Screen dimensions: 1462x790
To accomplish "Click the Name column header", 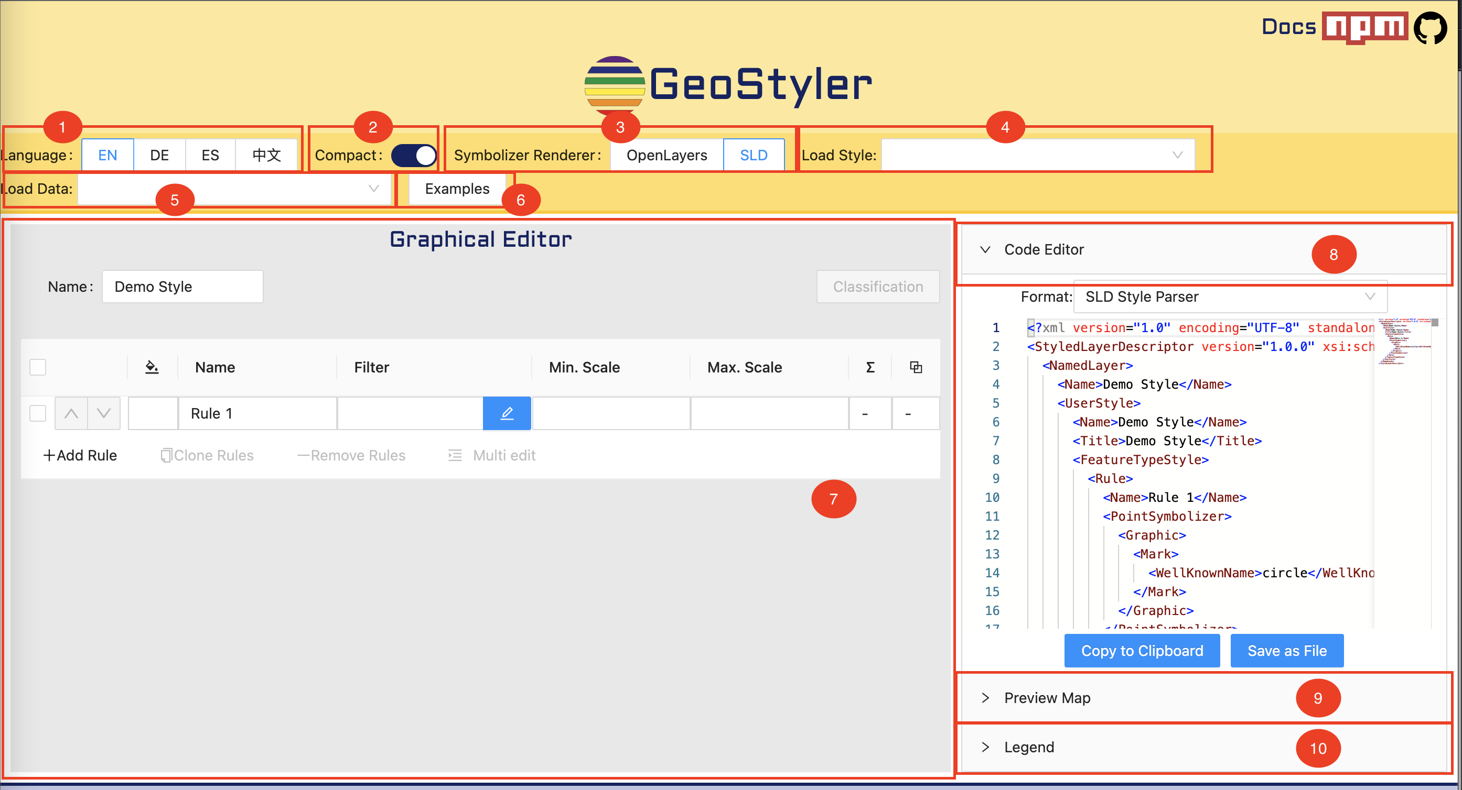I will (215, 367).
